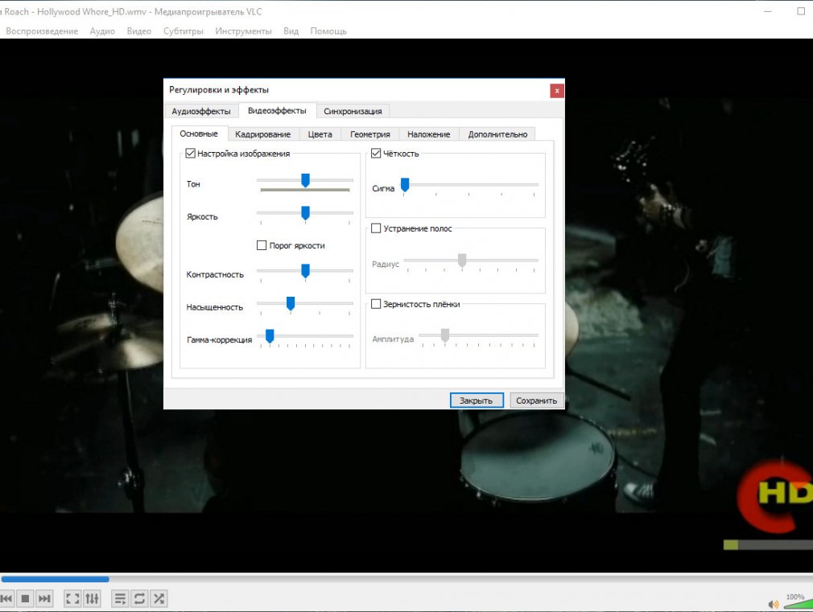Open the Вид menu
The height and width of the screenshot is (612, 813).
pyautogui.click(x=291, y=31)
